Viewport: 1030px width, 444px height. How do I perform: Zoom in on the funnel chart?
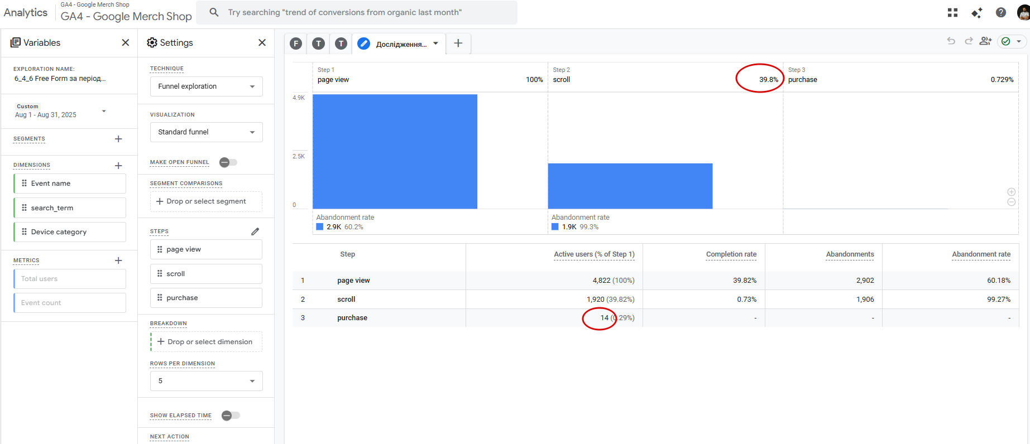pyautogui.click(x=1012, y=192)
